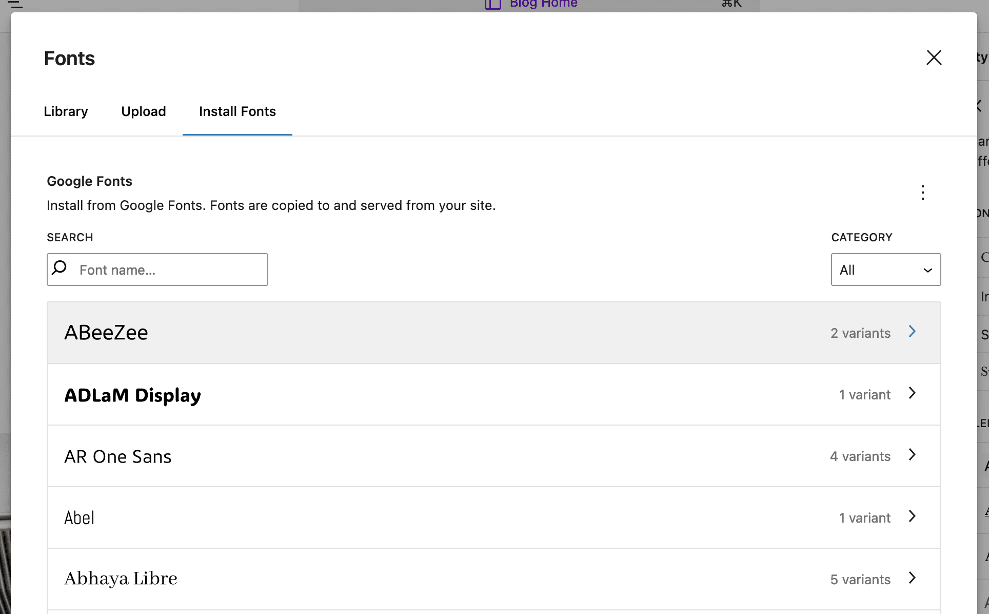This screenshot has height=614, width=989.
Task: Click the Font name search field
Action: coord(169,270)
